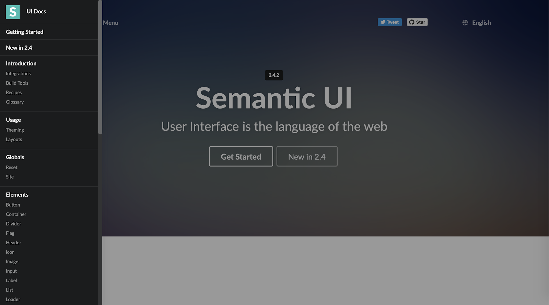The image size is (549, 305).
Task: Click the UI Docs title
Action: 36,11
